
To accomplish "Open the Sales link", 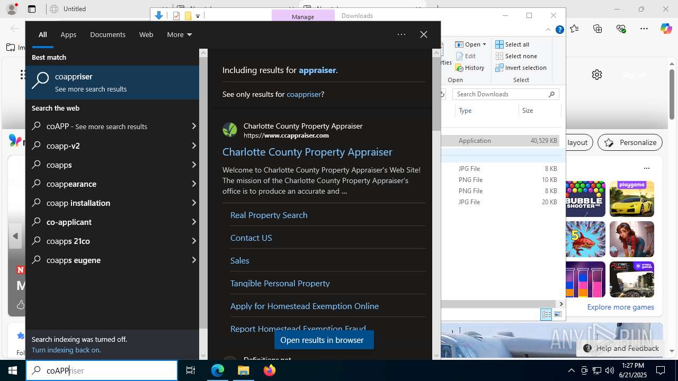I will (x=239, y=260).
